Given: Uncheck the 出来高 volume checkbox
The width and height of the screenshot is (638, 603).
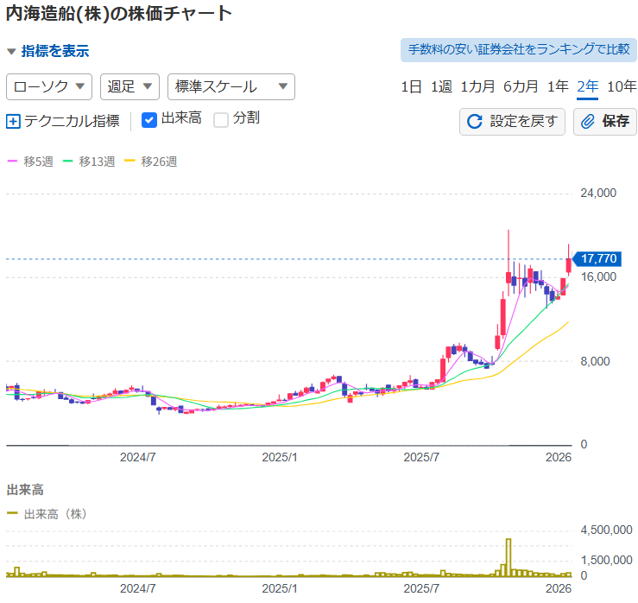Looking at the screenshot, I should point(148,119).
